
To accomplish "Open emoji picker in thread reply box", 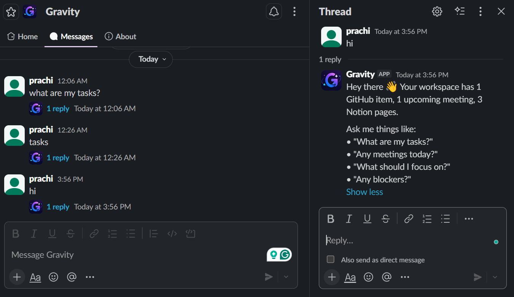I will [369, 277].
